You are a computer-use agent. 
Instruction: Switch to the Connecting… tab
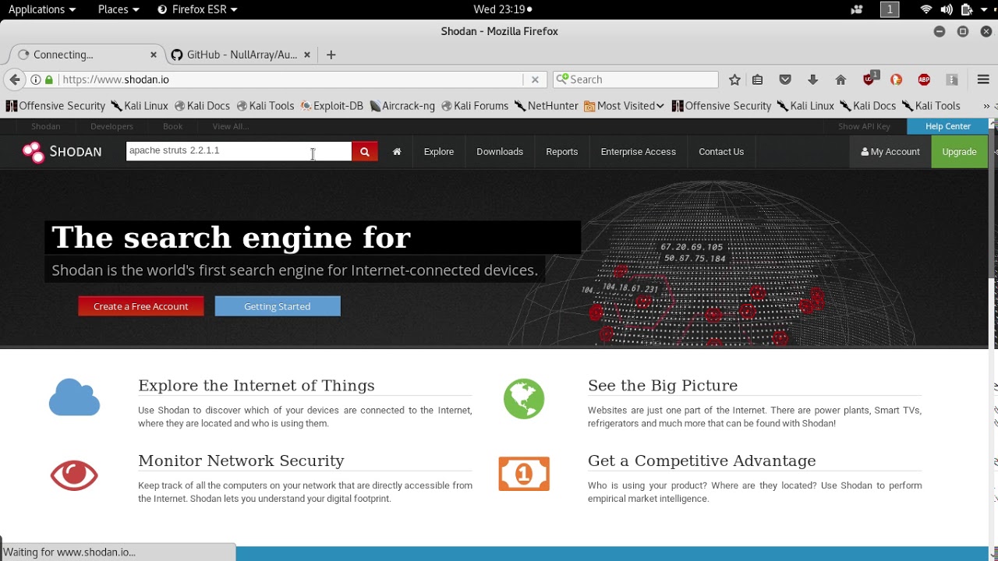click(86, 55)
